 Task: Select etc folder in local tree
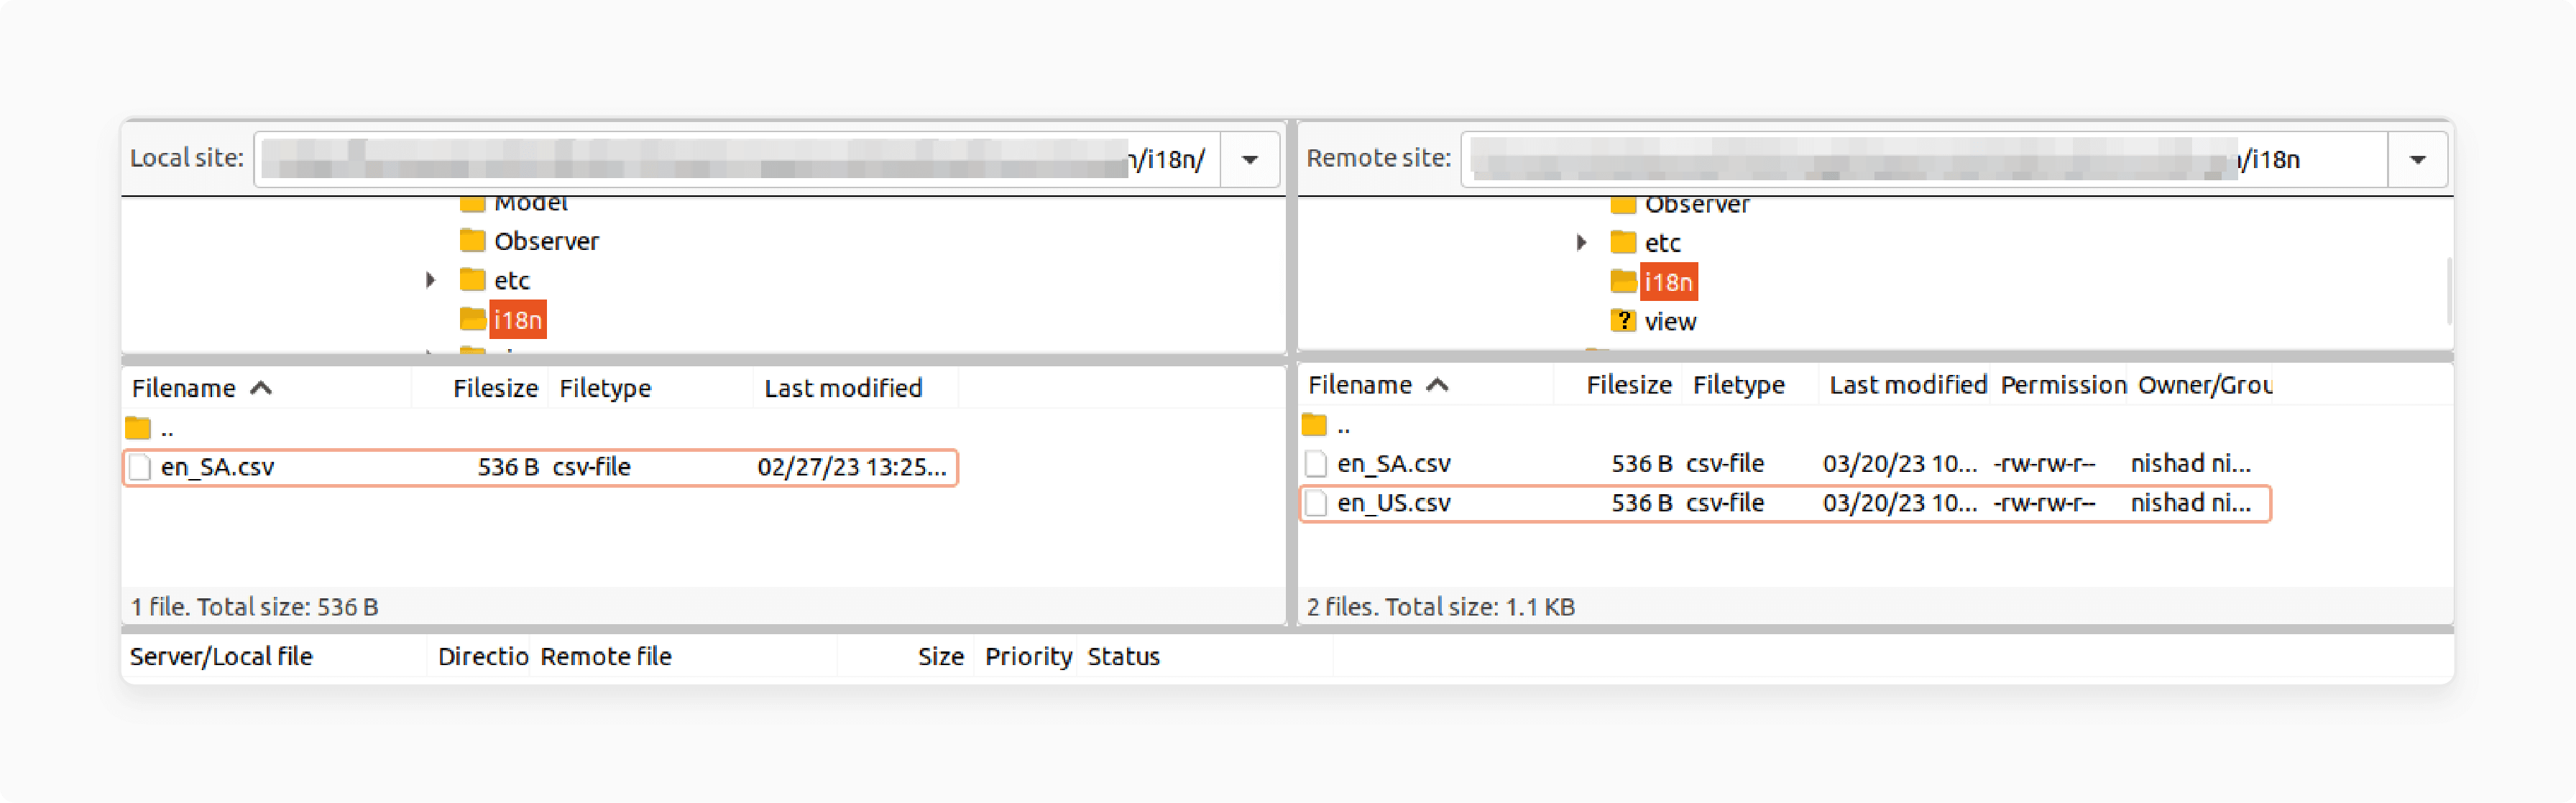[511, 281]
